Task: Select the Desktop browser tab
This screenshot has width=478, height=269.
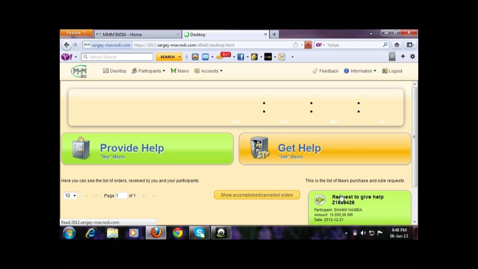Action: point(226,34)
